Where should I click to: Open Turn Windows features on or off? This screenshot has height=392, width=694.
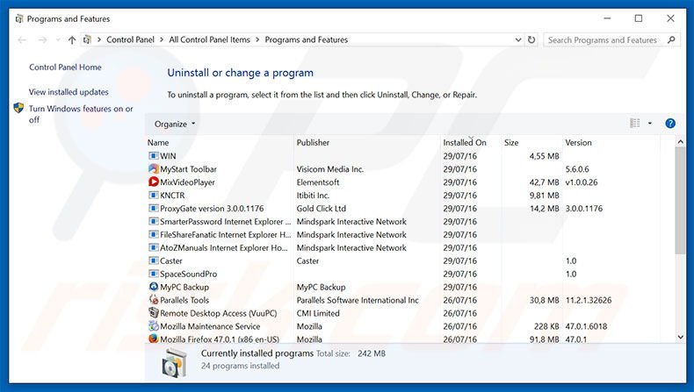click(x=81, y=114)
